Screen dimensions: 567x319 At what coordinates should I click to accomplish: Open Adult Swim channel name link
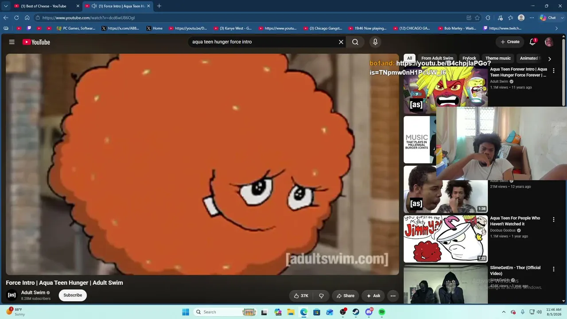click(x=33, y=292)
